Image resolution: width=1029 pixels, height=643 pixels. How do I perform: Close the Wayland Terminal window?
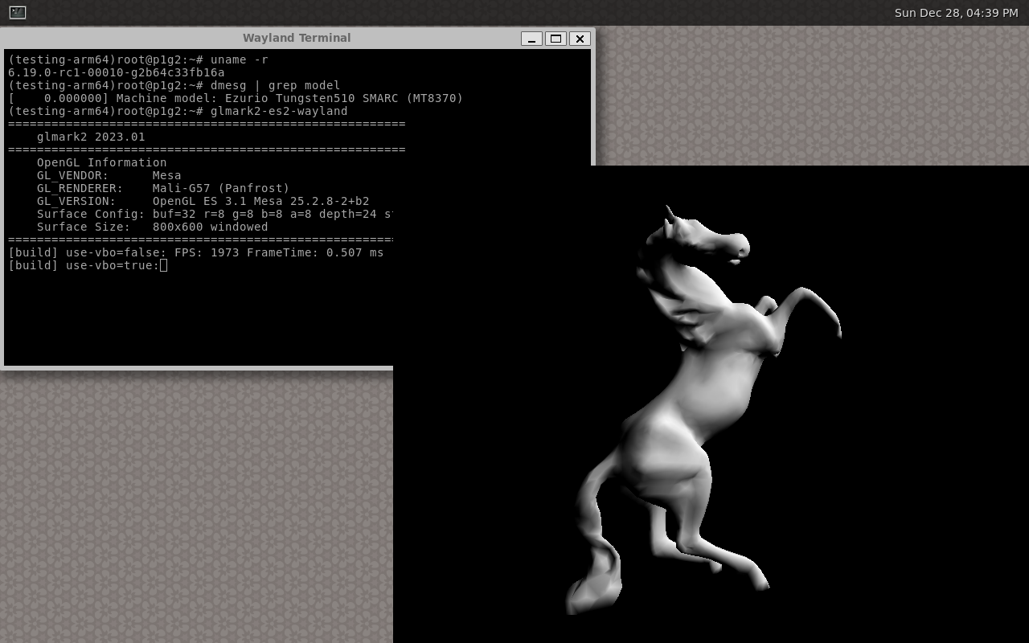pos(580,39)
